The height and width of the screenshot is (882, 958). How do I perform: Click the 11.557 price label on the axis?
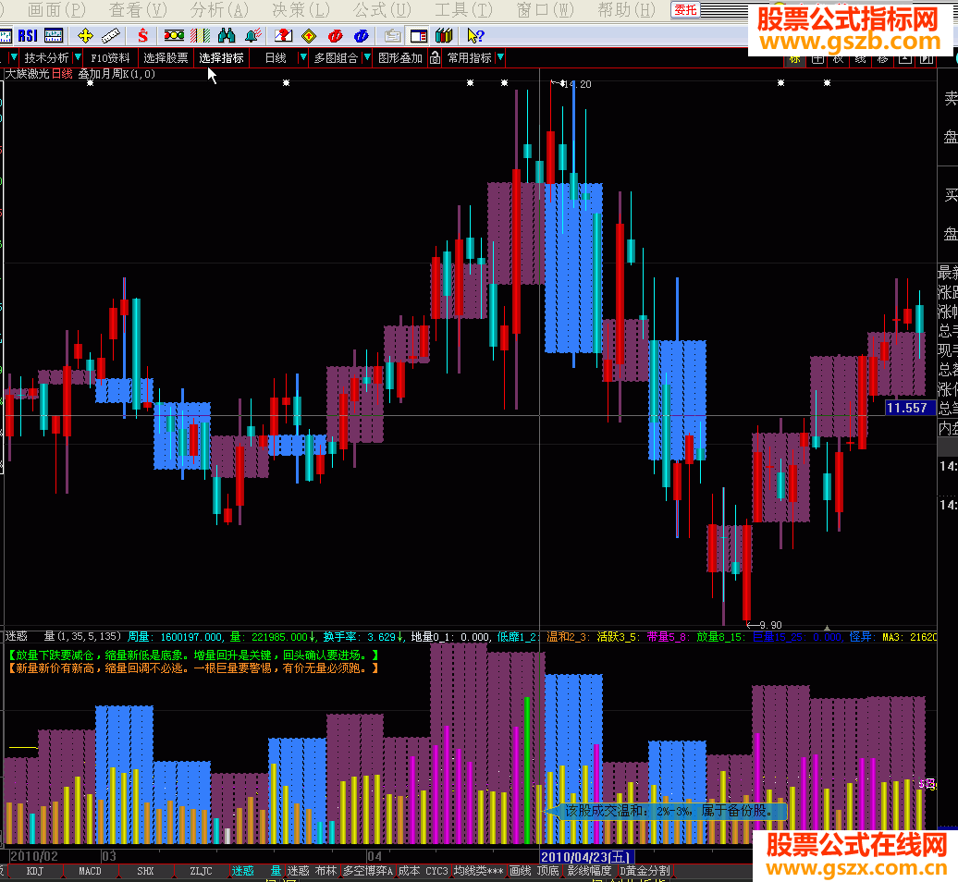[x=908, y=408]
